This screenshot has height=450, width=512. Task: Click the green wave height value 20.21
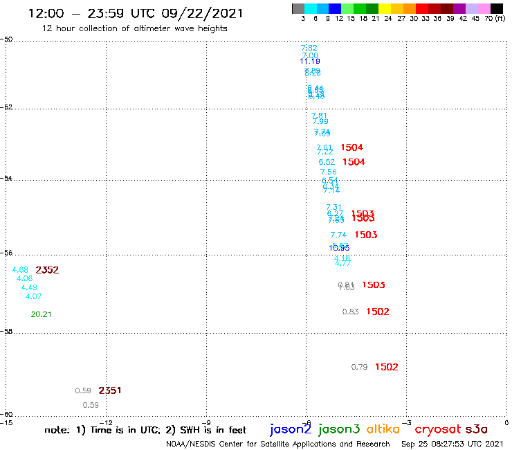tap(41, 315)
